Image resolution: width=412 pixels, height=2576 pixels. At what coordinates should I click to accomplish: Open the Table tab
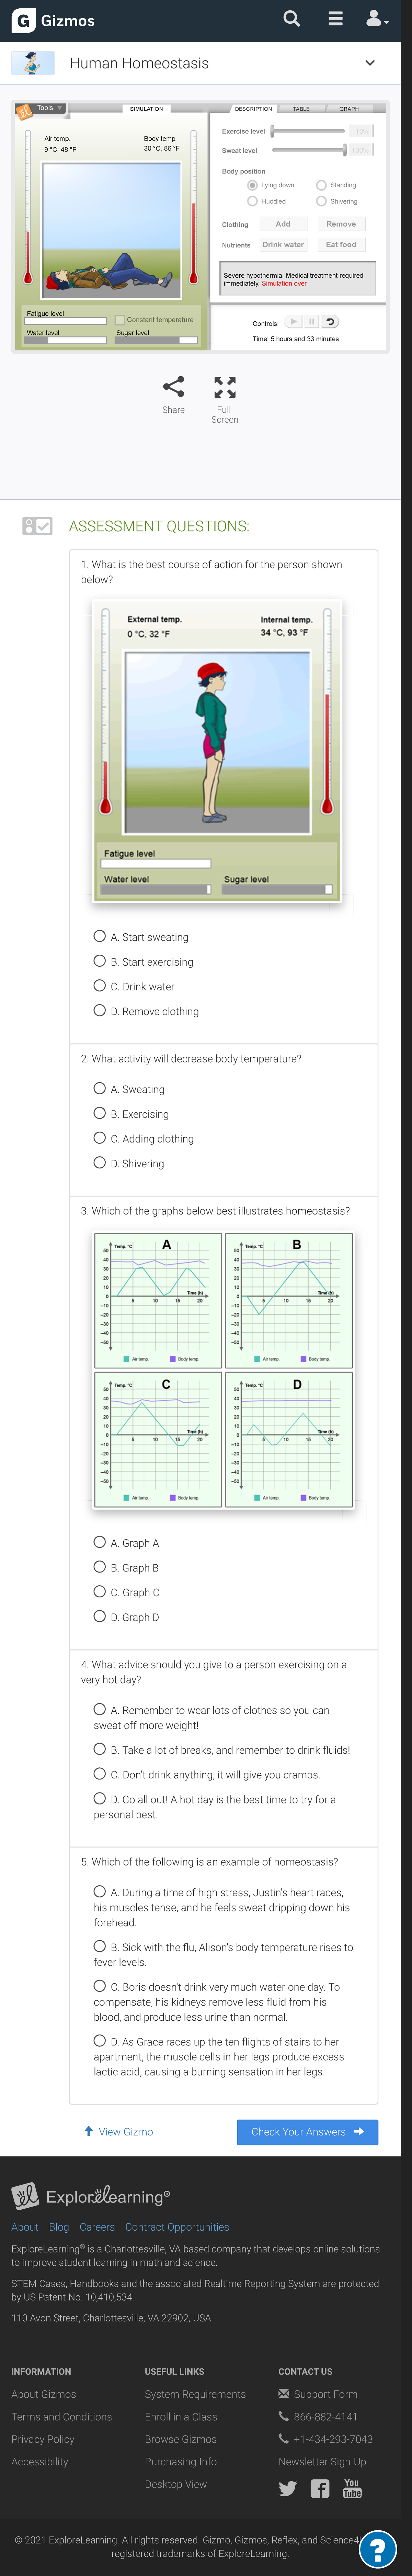coord(301,109)
